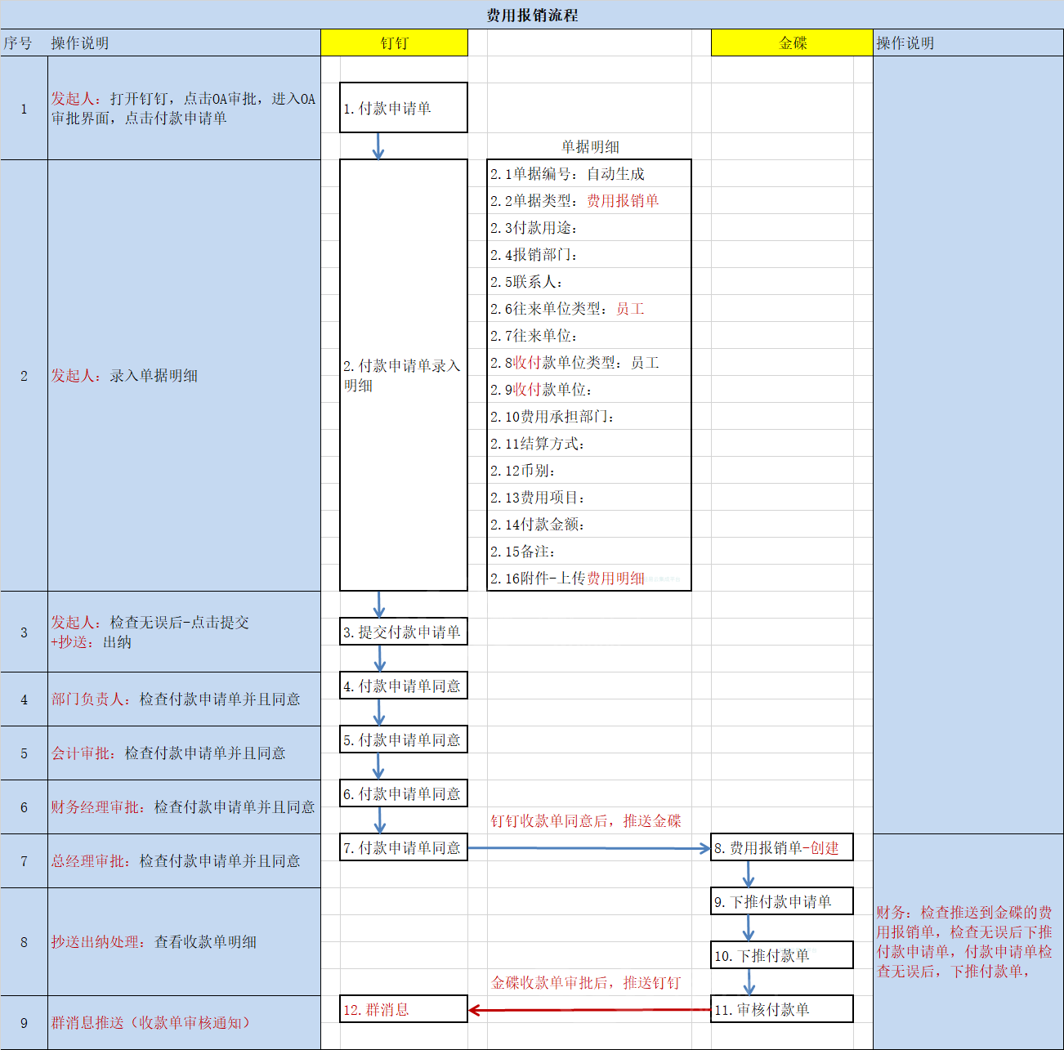Select the red box 12.群消息
Screen dimensions: 1064x1050
click(x=404, y=1009)
